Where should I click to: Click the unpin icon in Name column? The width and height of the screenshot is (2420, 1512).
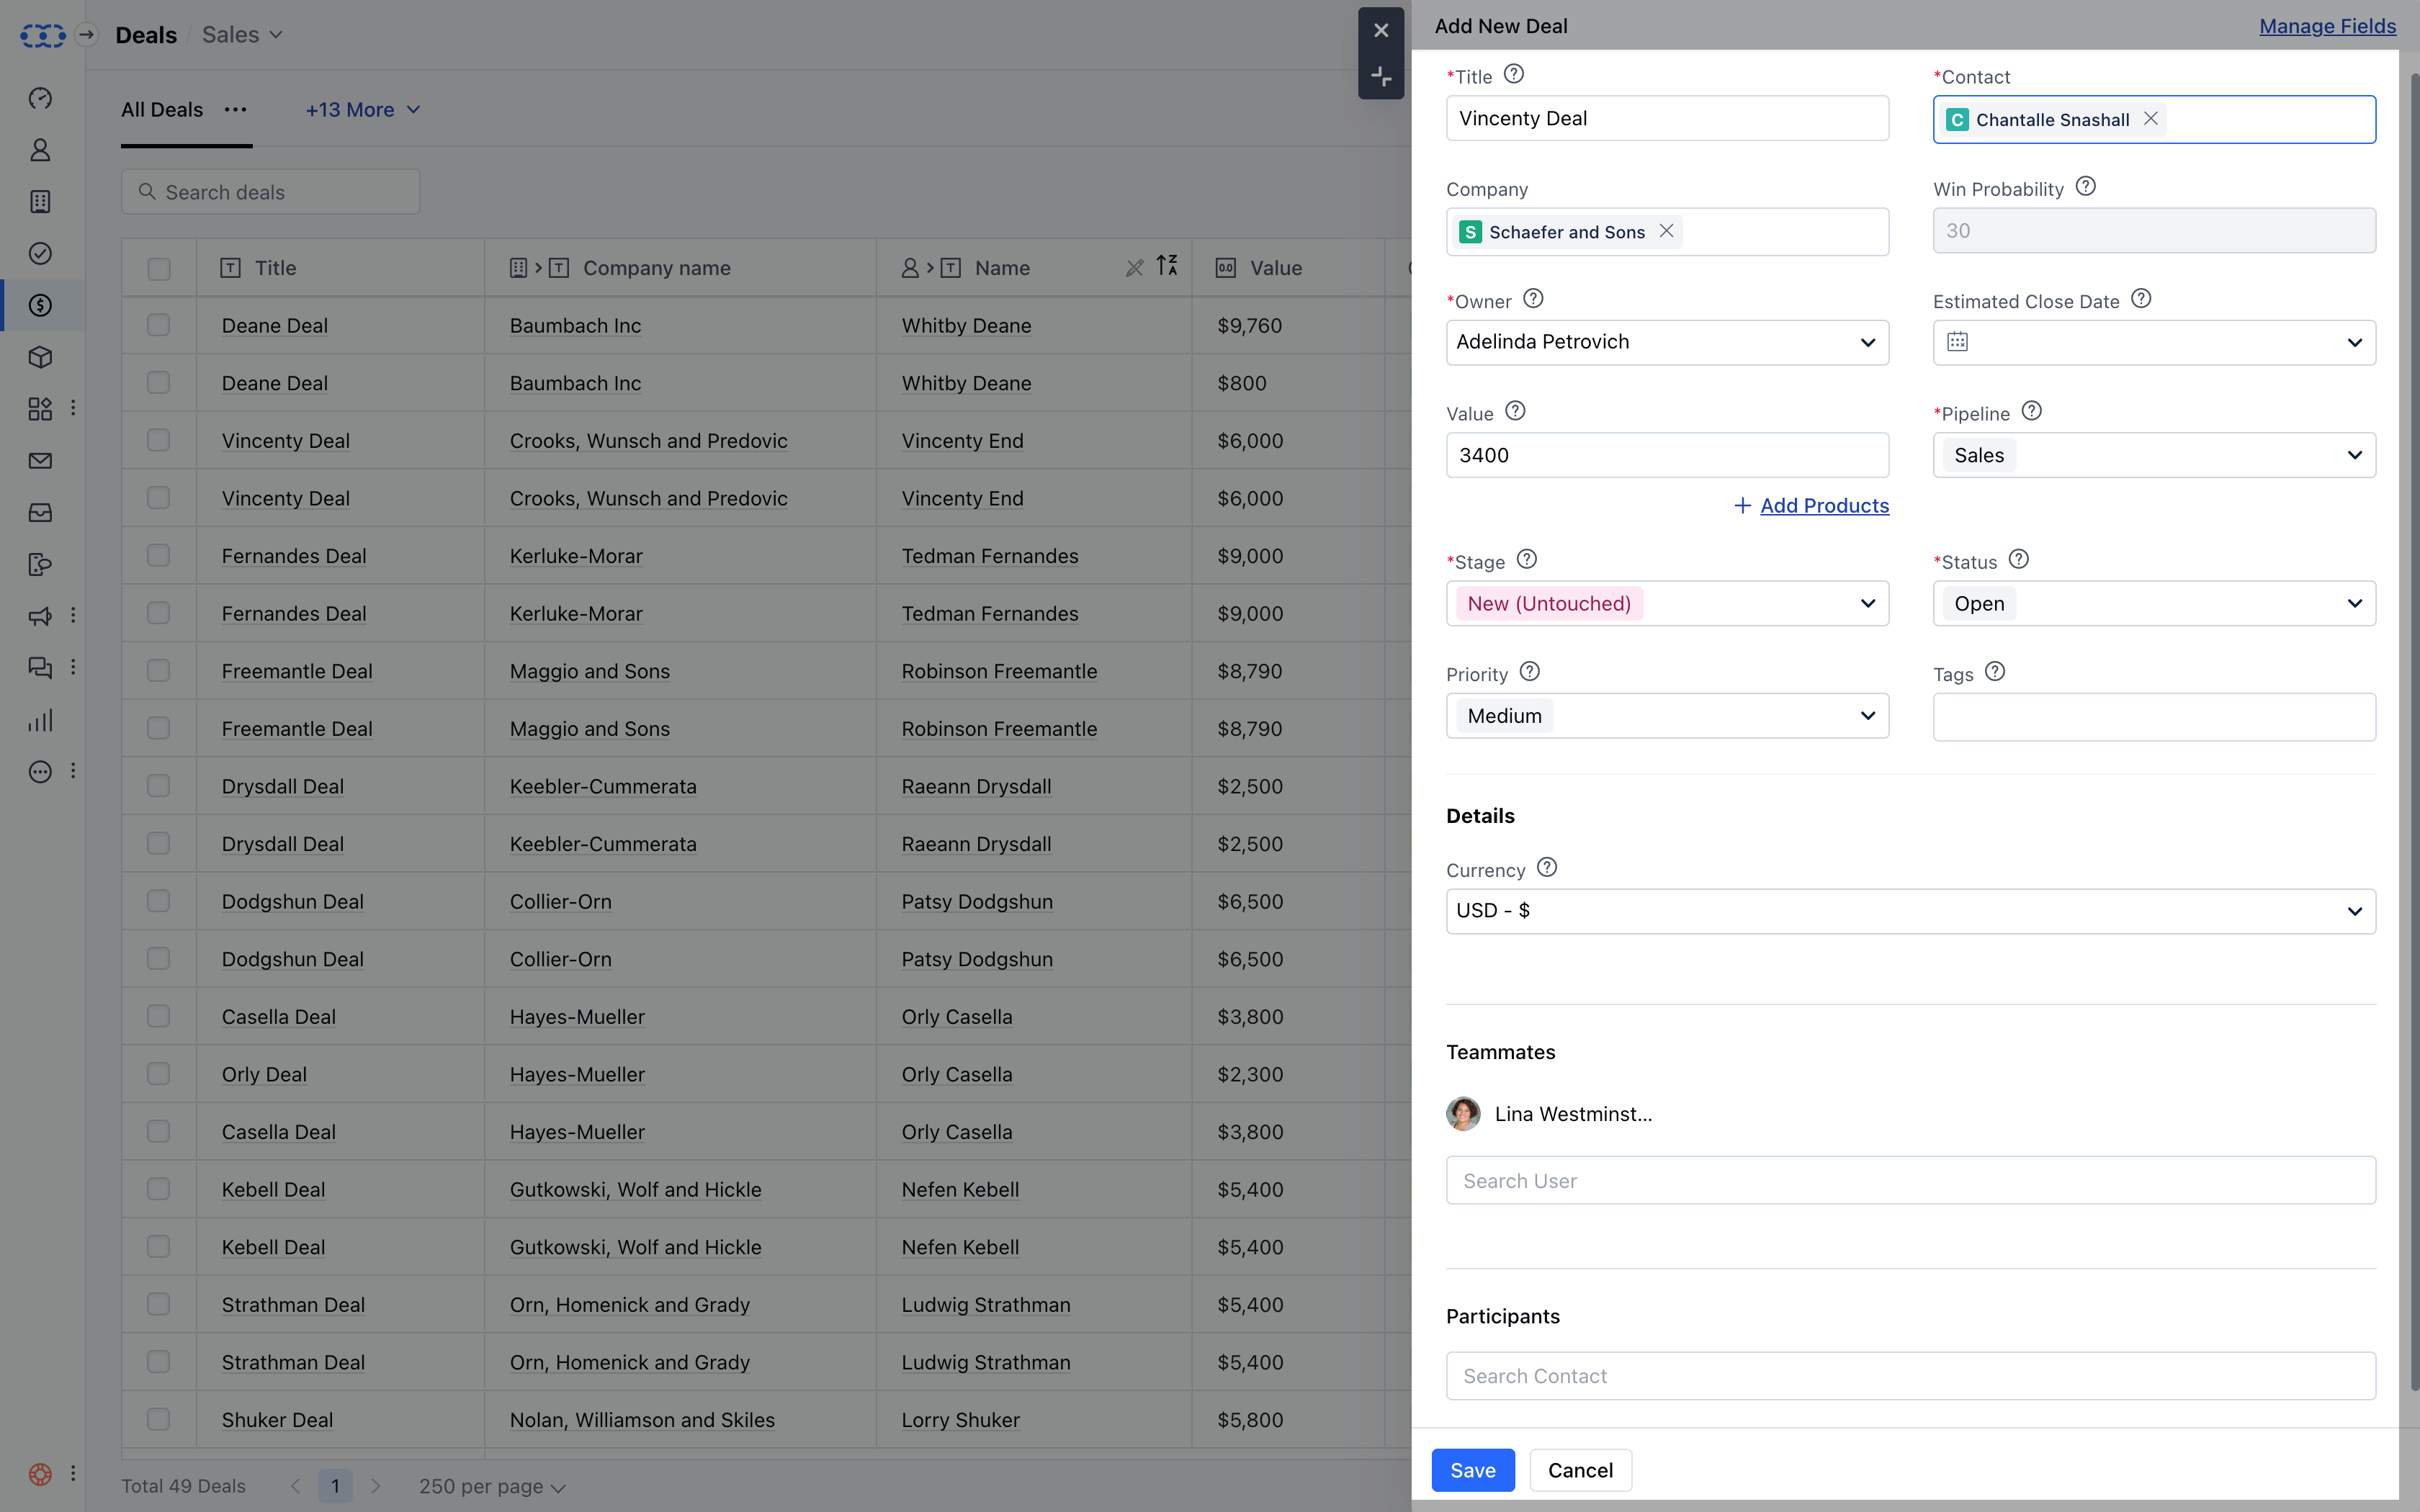click(1134, 268)
